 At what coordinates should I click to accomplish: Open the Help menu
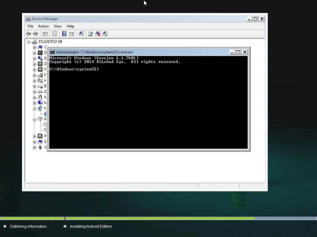coord(70,26)
